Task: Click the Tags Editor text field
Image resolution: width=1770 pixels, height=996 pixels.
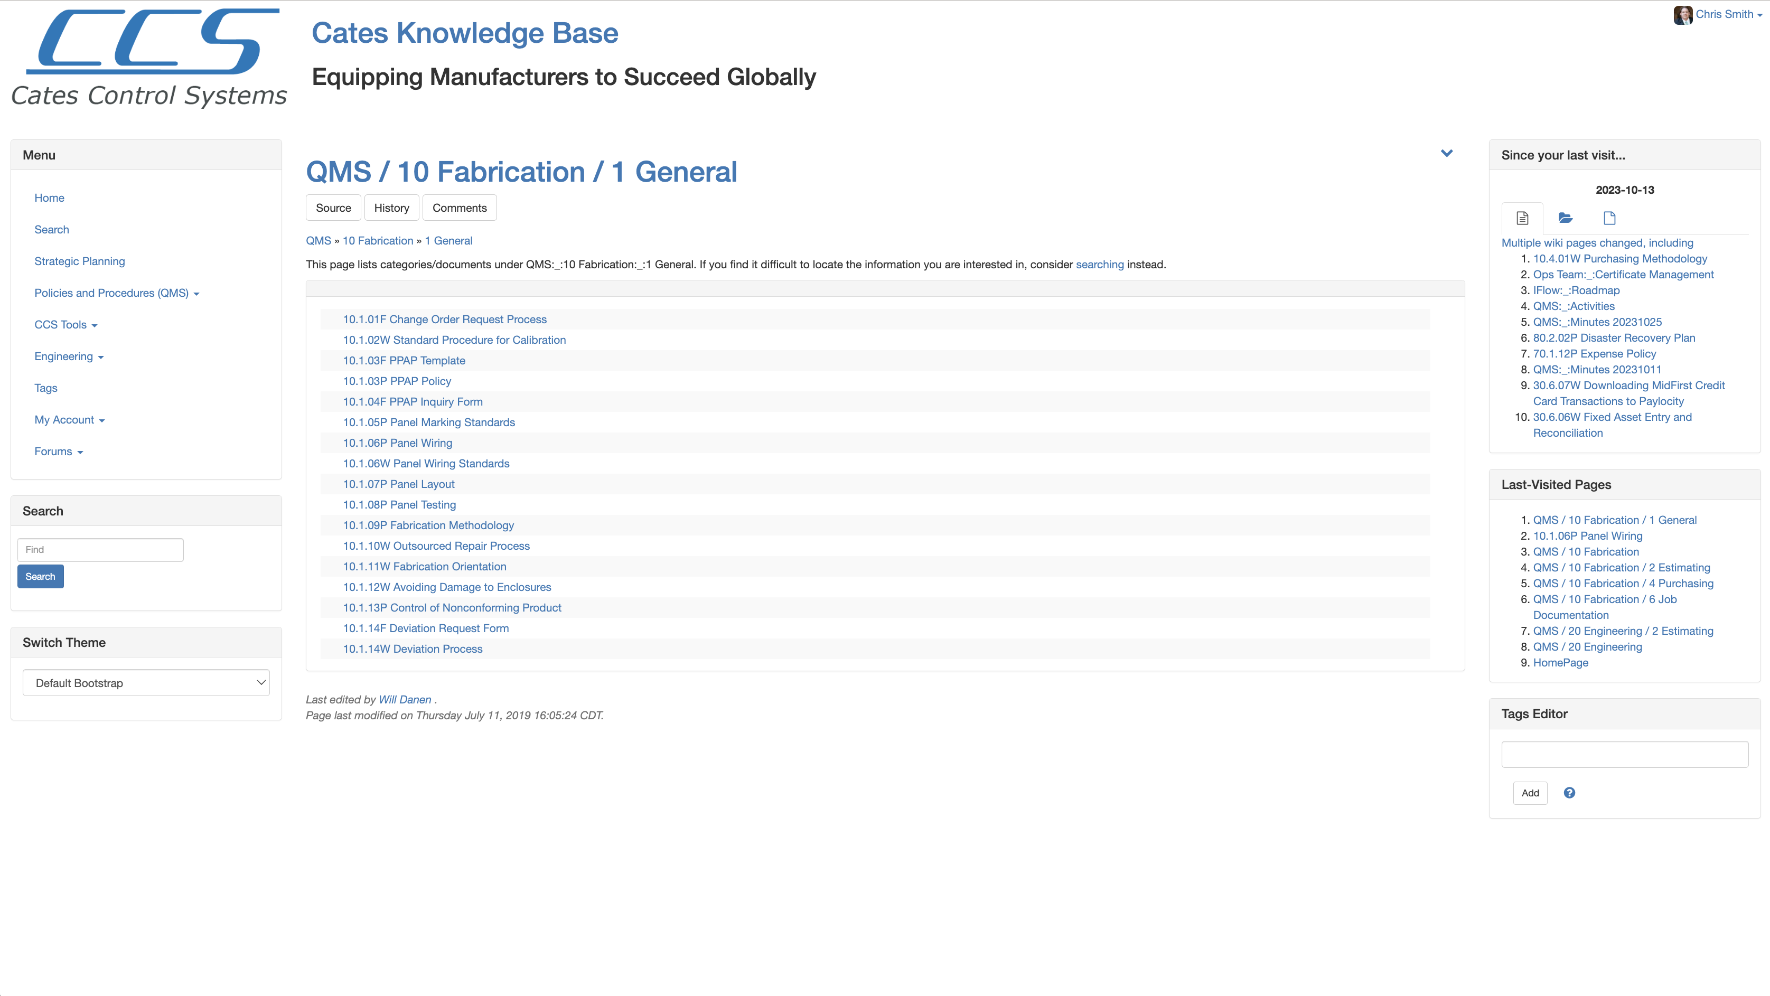Action: point(1624,754)
